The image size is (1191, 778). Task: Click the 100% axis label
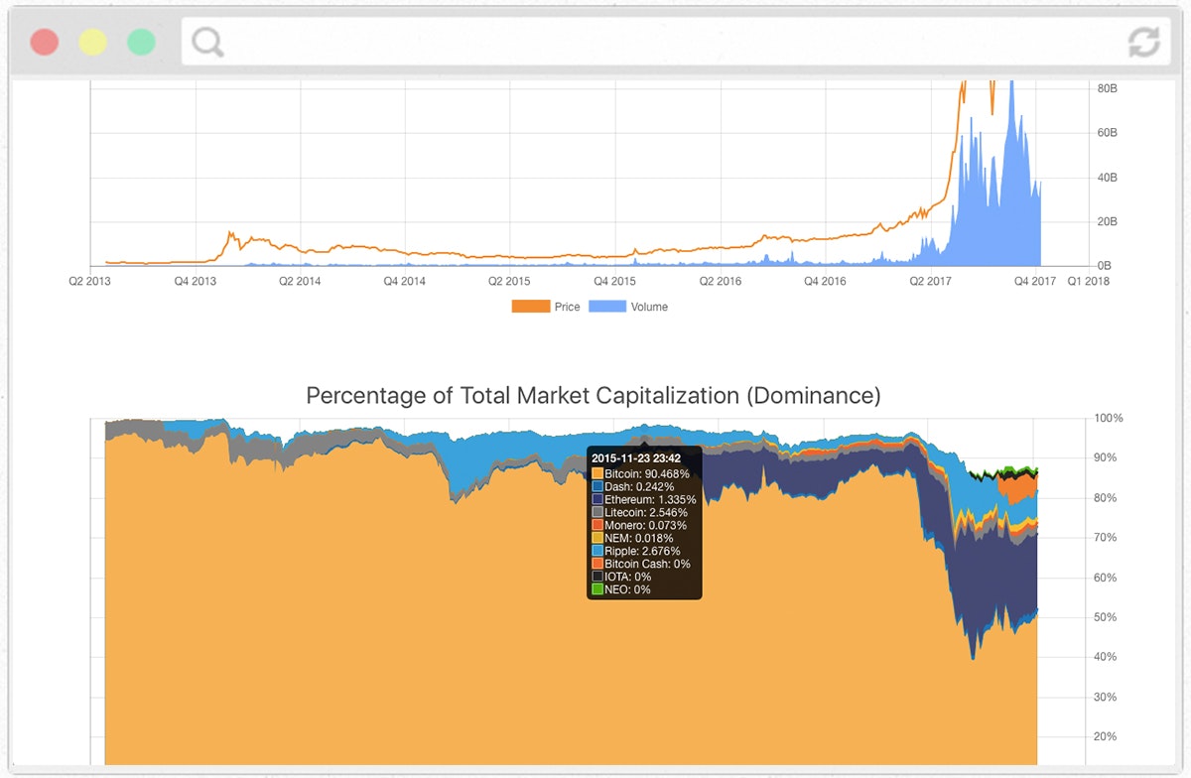[x=1109, y=418]
